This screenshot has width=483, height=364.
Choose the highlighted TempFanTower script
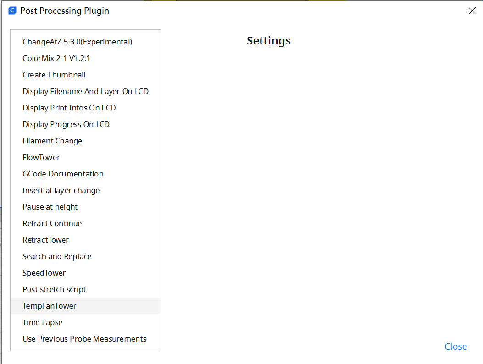86,306
